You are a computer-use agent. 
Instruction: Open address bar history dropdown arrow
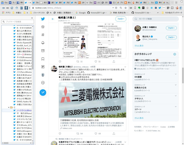coord(113,8)
